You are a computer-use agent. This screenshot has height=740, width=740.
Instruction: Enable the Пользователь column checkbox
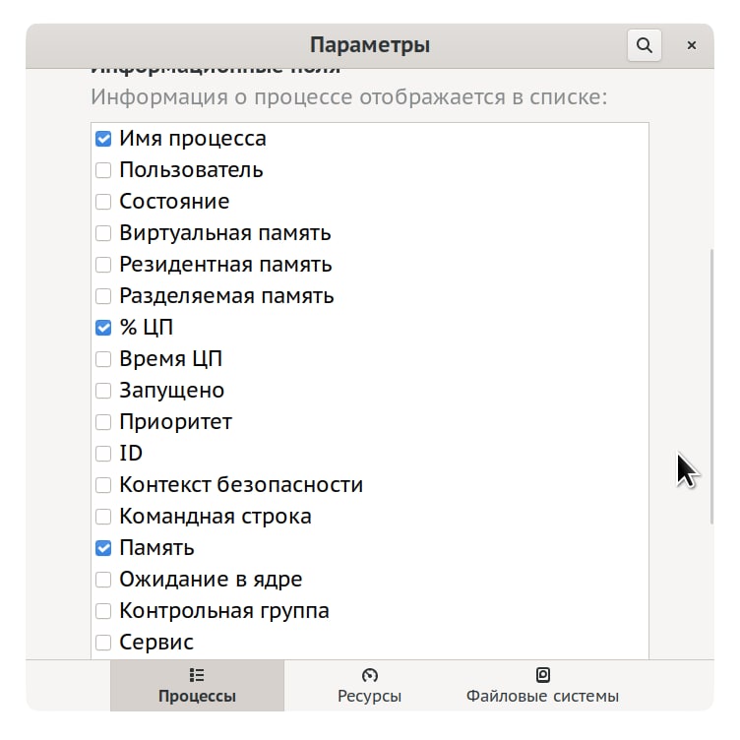(103, 170)
